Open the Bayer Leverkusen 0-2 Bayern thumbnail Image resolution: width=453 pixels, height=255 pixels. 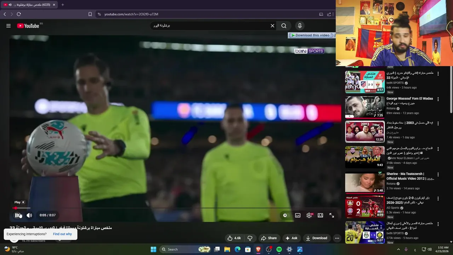tap(365, 207)
